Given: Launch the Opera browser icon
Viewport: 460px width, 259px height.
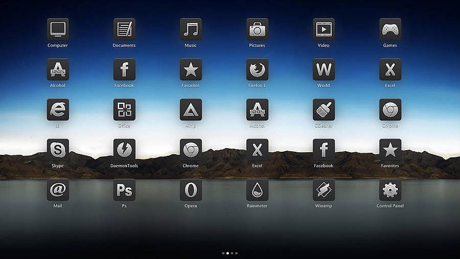Looking at the screenshot, I should [x=191, y=190].
